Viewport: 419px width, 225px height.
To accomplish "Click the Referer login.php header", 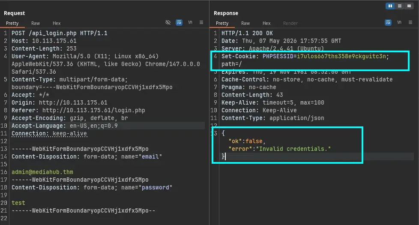I will tap(78, 111).
